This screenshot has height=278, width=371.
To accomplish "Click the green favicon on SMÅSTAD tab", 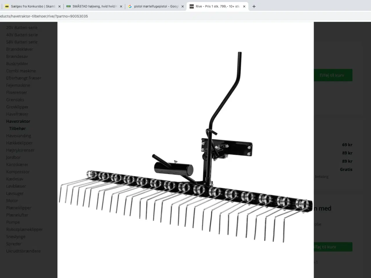I will tap(69, 6).
